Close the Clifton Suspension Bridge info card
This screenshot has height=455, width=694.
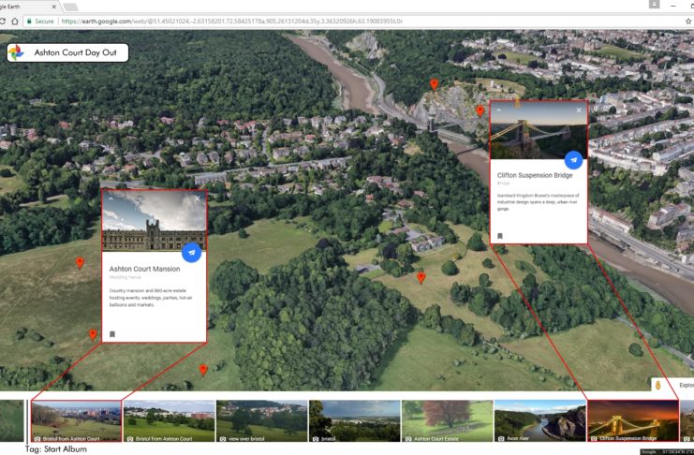pyautogui.click(x=579, y=110)
